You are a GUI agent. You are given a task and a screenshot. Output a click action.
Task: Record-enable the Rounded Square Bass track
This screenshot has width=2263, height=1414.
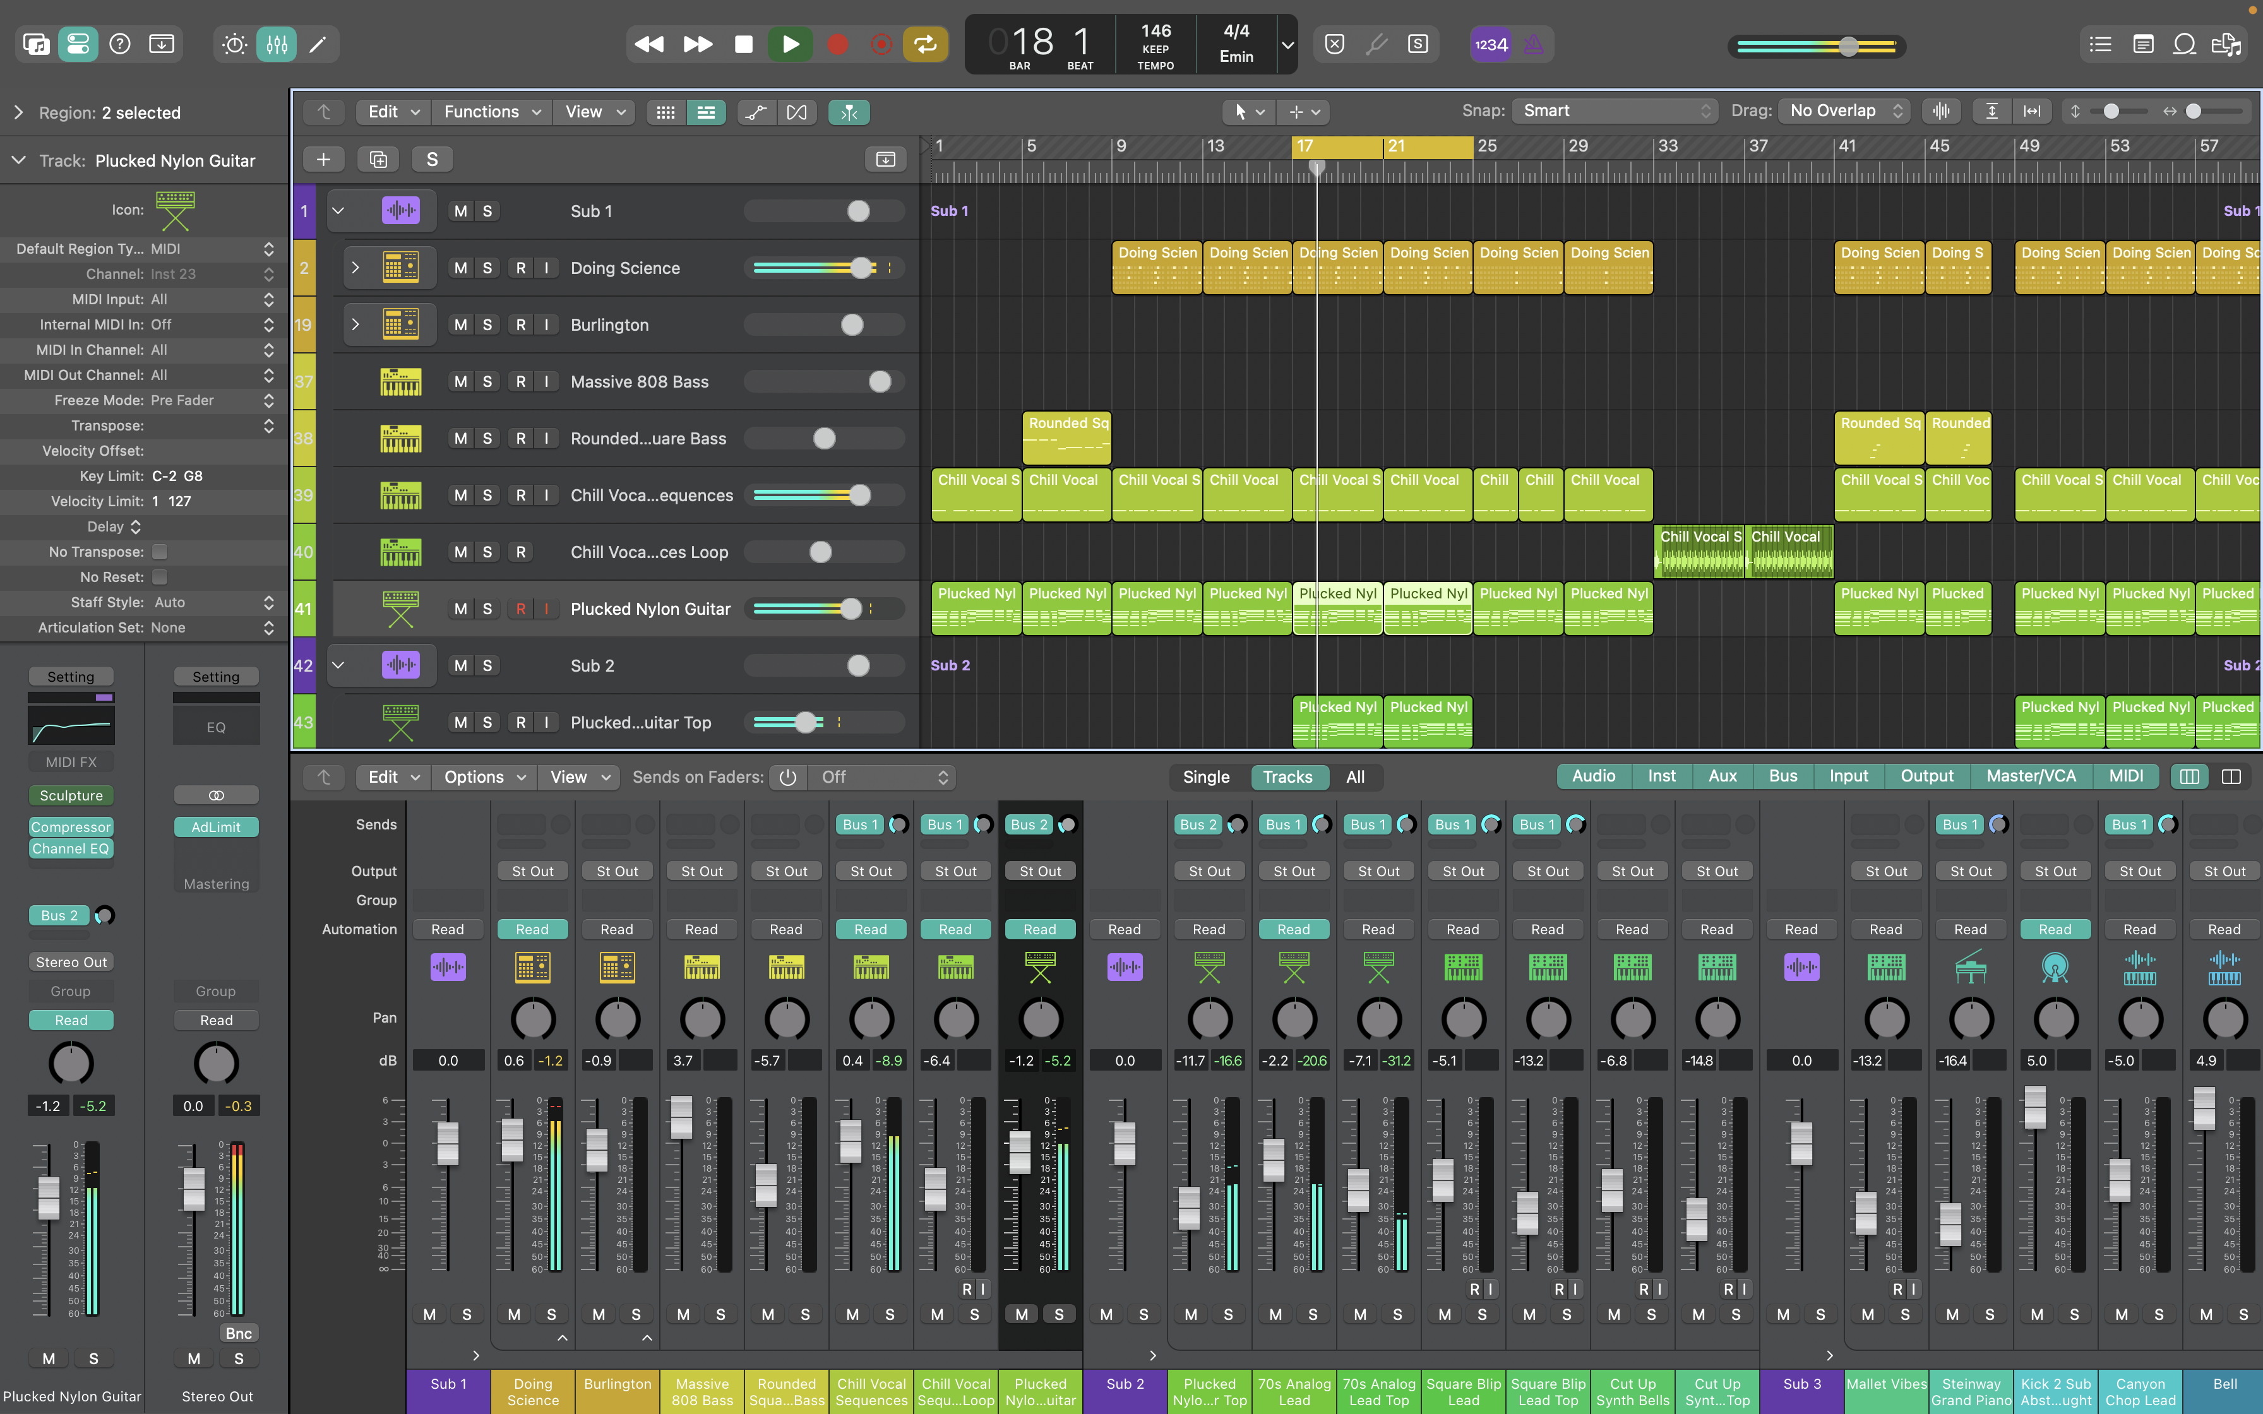[521, 439]
